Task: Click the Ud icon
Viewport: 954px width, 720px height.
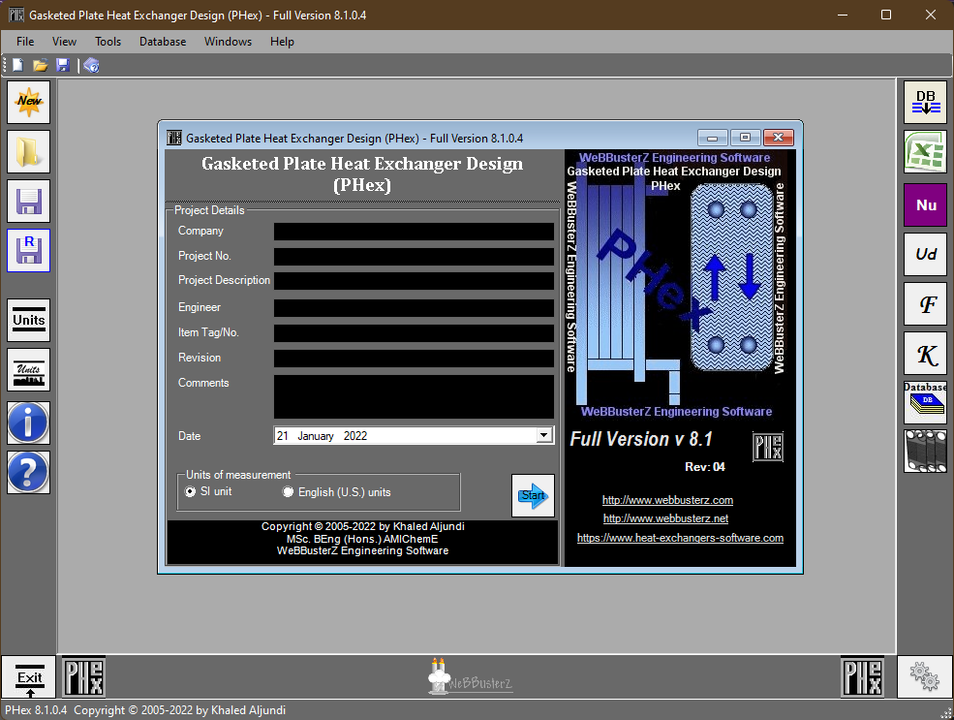Action: click(925, 255)
